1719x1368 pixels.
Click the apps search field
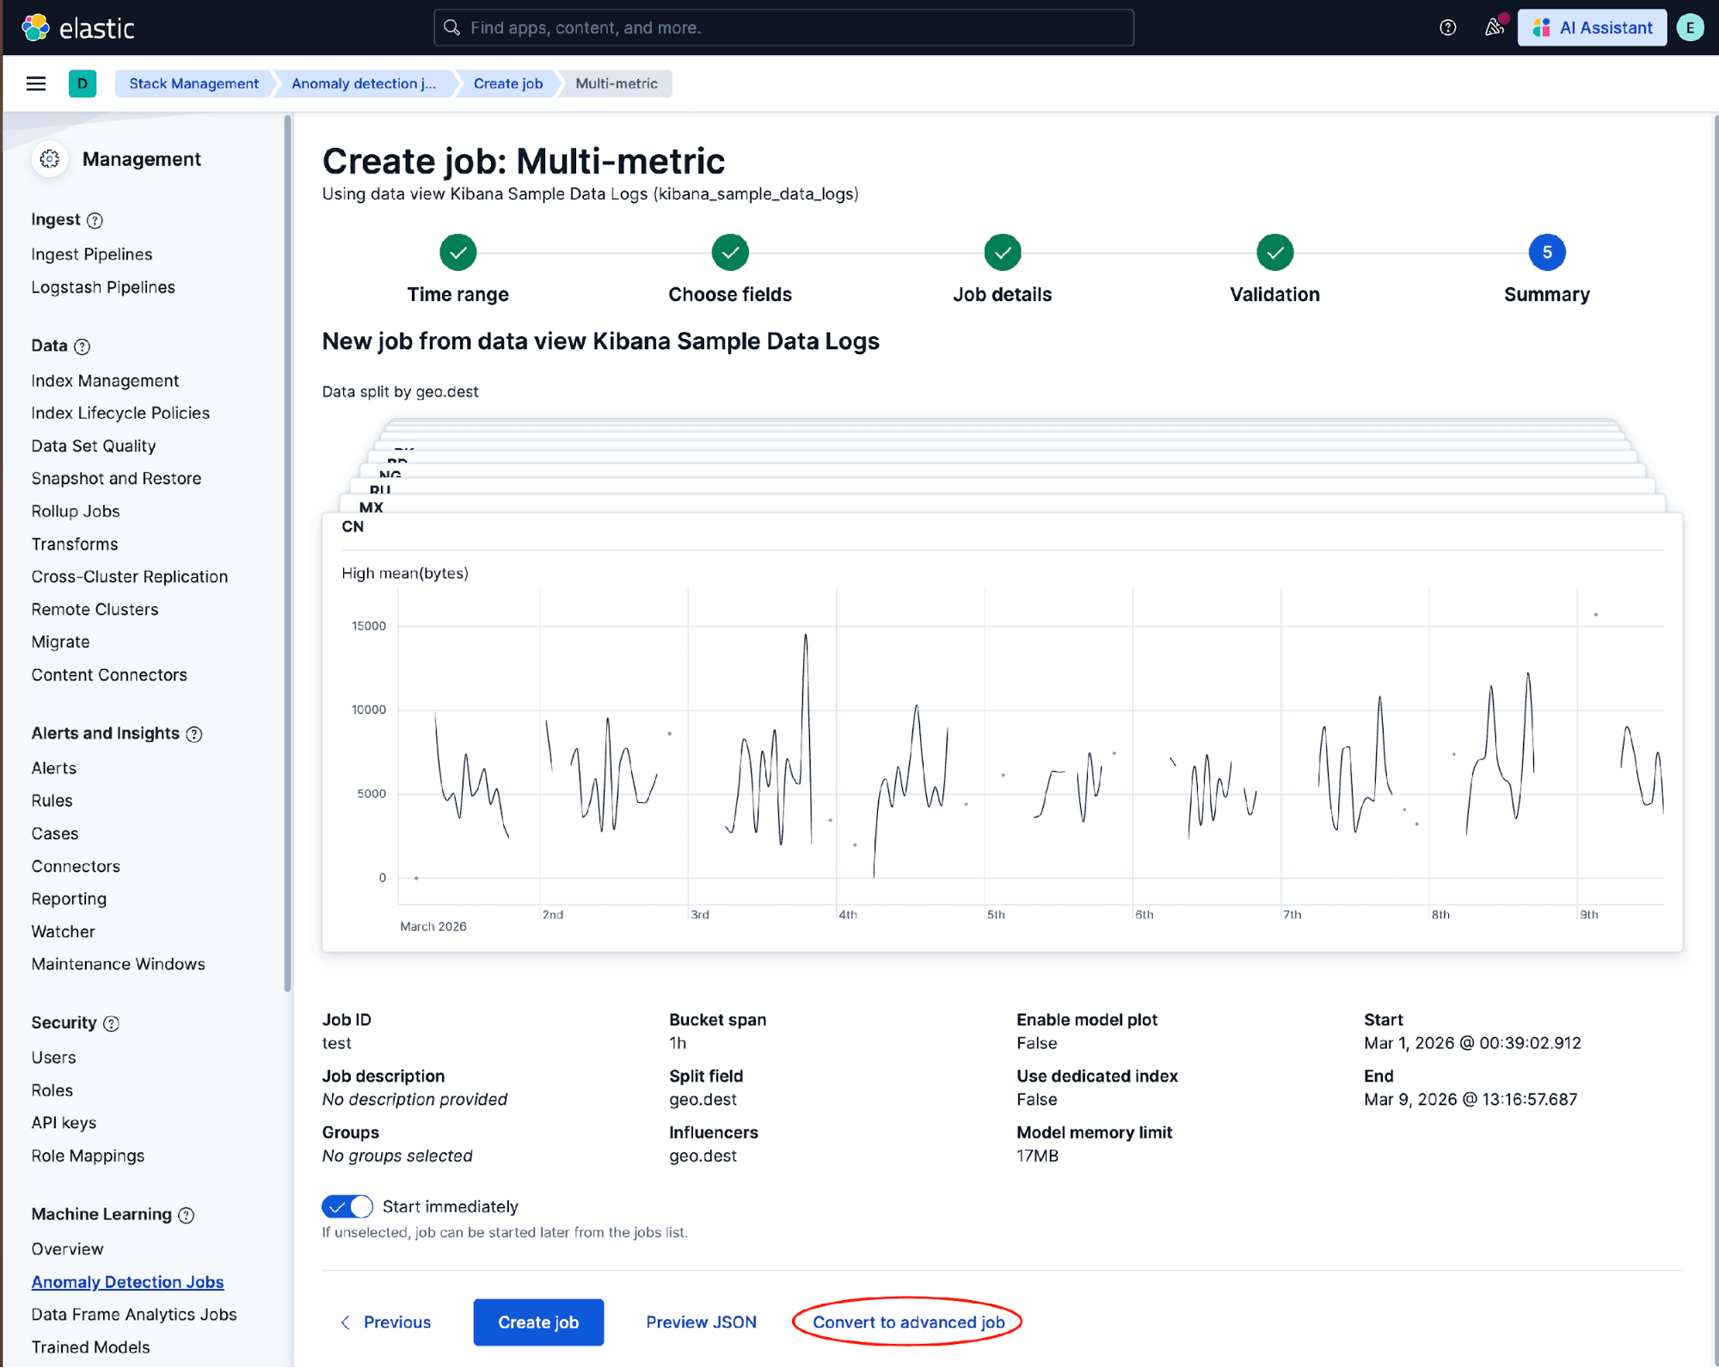click(783, 27)
